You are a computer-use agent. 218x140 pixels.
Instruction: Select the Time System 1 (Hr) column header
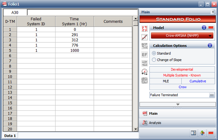coord(74,21)
